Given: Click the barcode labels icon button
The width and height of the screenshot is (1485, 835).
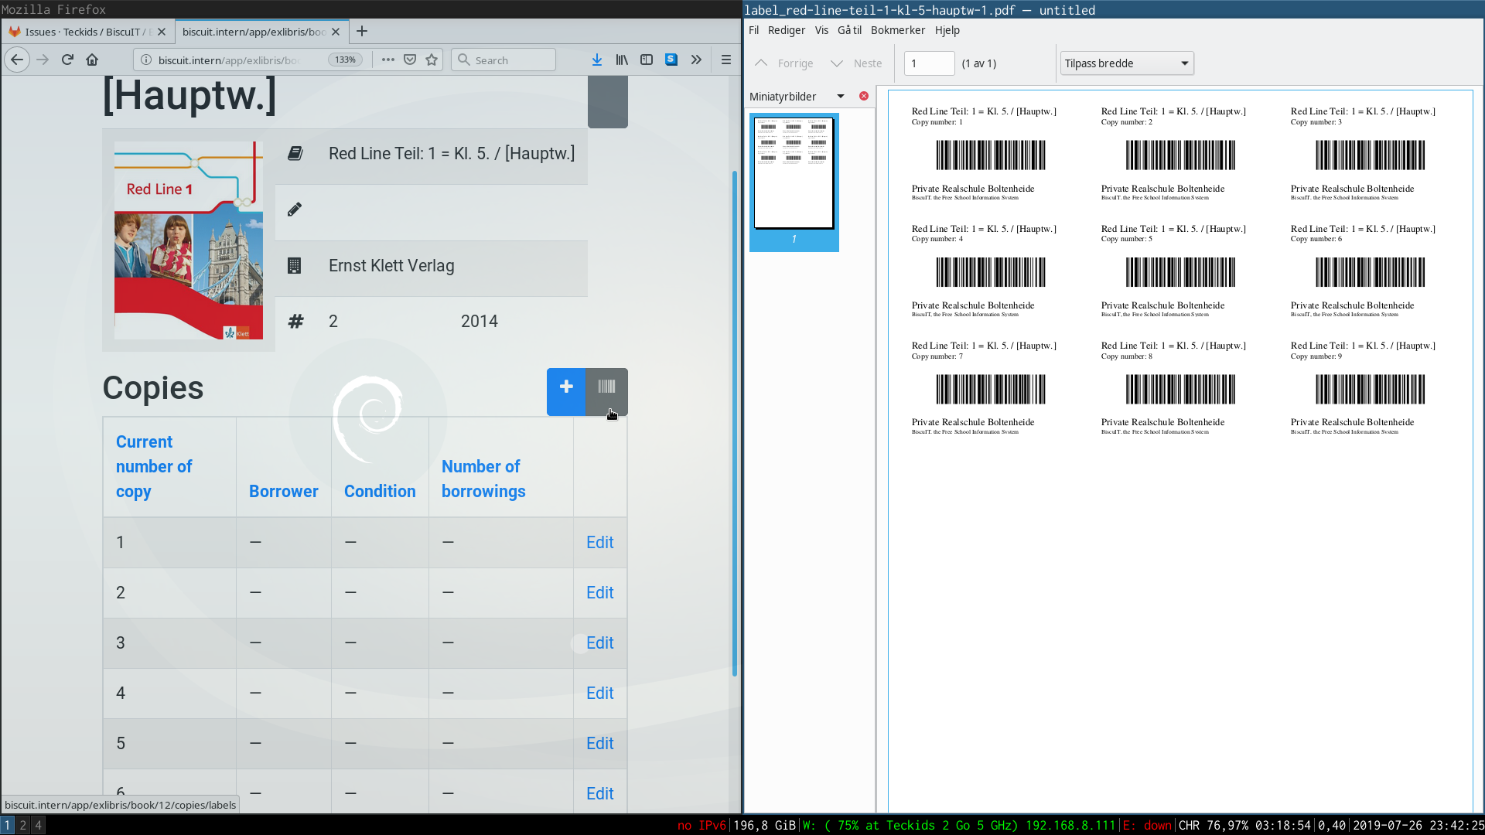Looking at the screenshot, I should (x=607, y=387).
